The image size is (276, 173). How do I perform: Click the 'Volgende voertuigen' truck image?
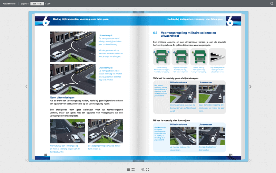(x=180, y=57)
